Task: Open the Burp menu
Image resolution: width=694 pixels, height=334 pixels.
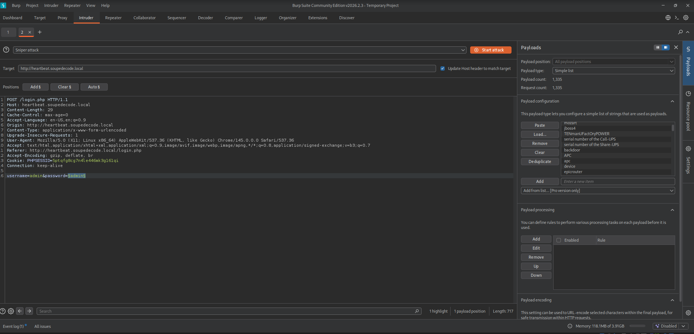Action: [x=16, y=5]
